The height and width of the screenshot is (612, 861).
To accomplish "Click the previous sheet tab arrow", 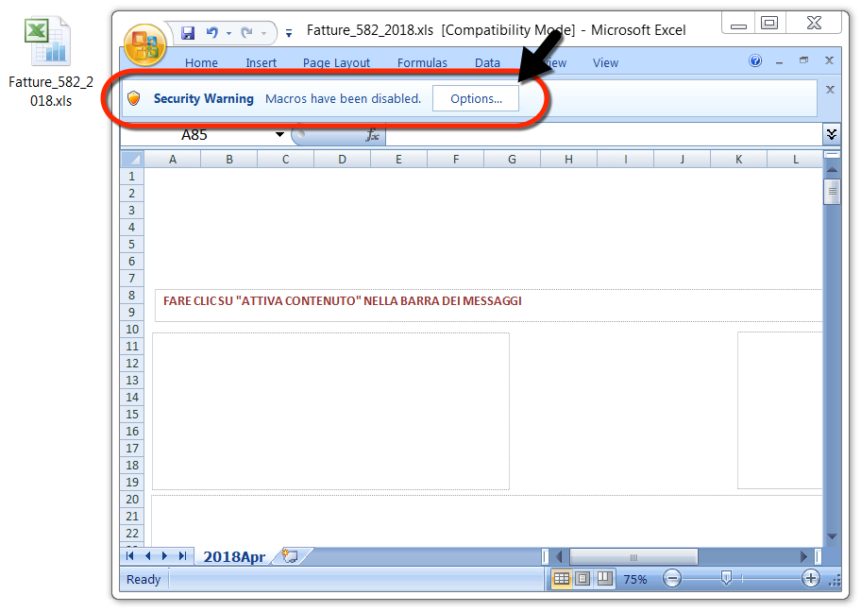I will click(147, 556).
